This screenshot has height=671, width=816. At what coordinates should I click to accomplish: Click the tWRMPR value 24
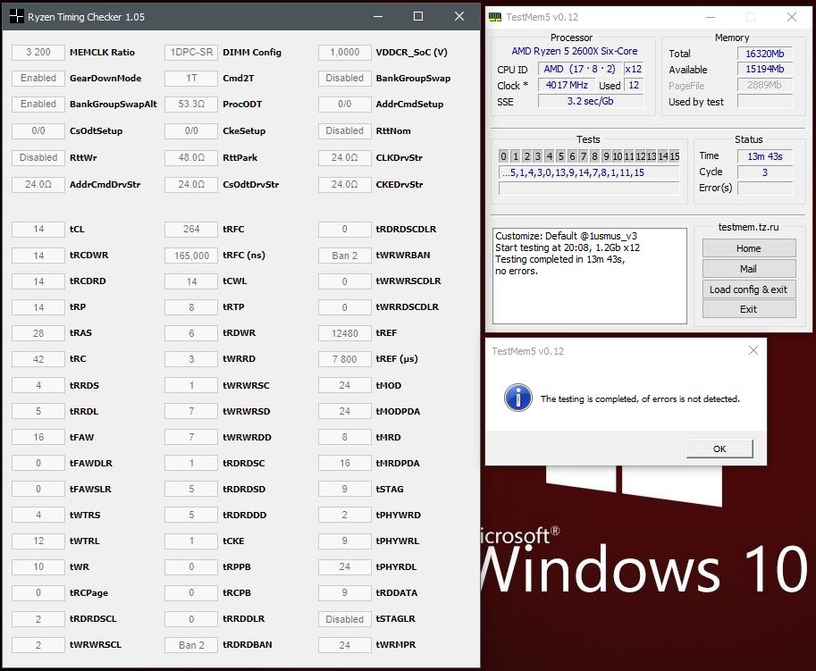click(344, 645)
